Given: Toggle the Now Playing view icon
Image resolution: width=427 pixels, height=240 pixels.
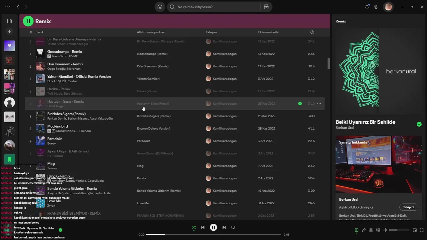Looking at the screenshot, I should coord(357,230).
